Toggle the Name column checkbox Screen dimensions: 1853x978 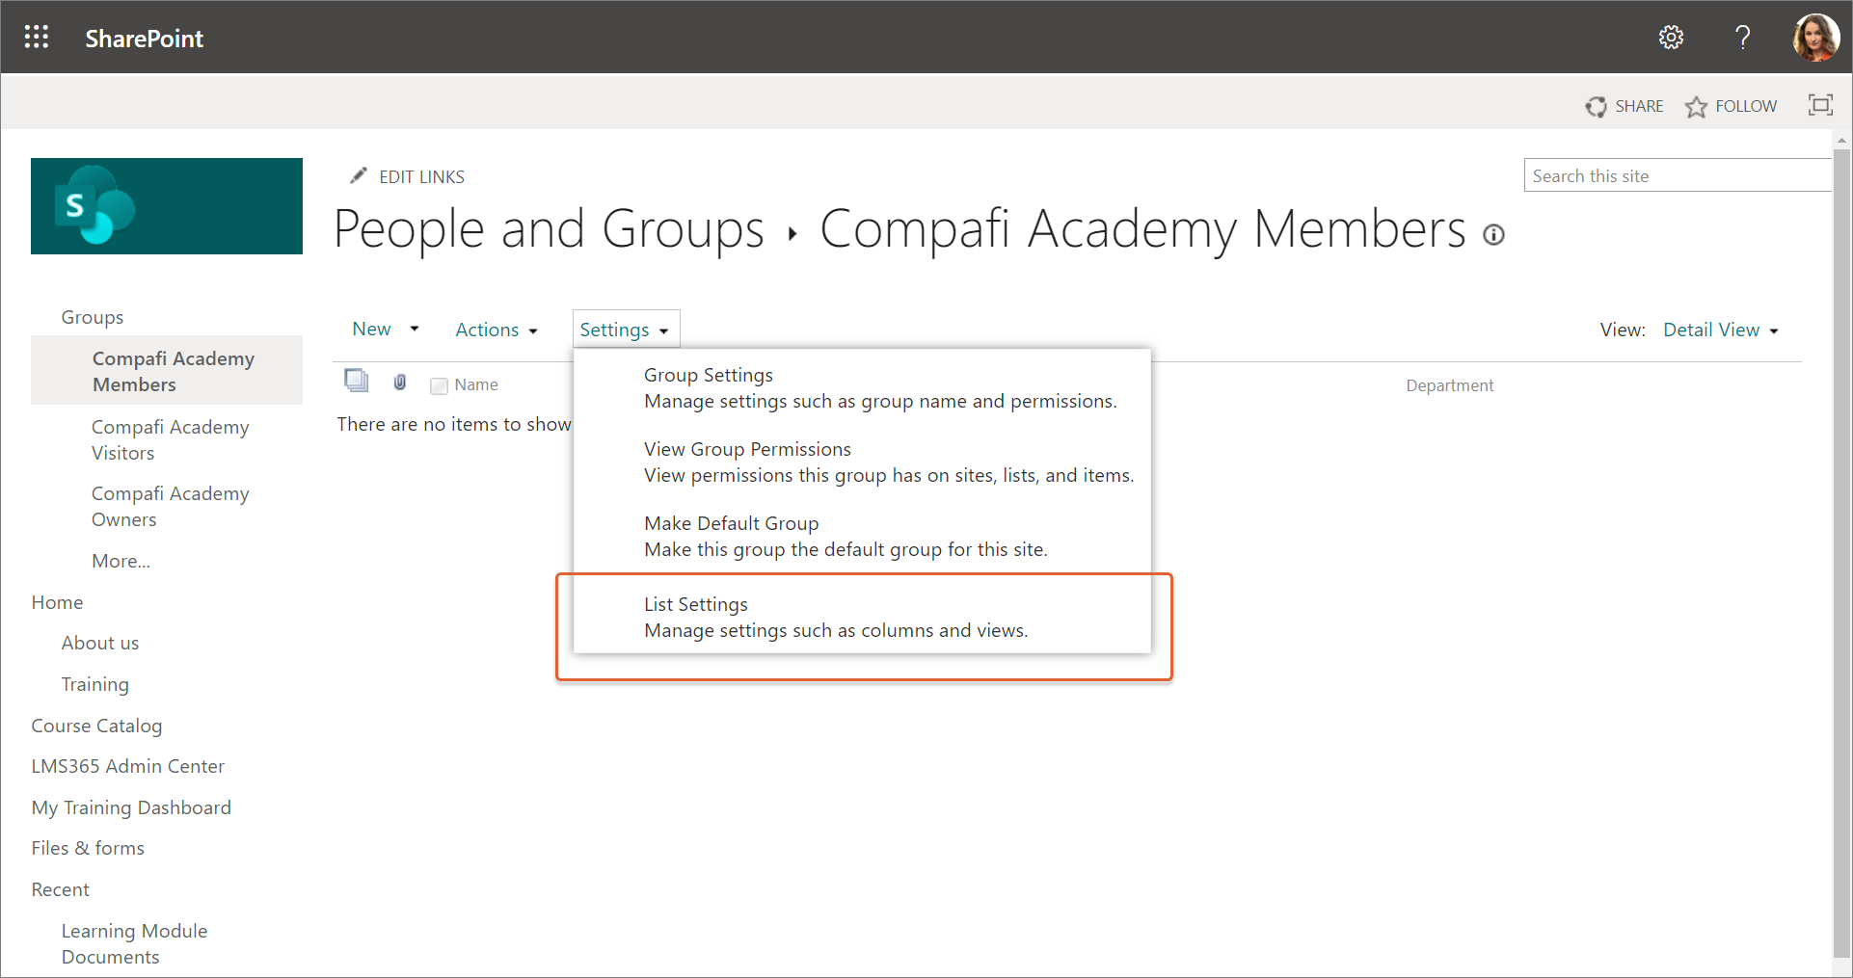[440, 385]
